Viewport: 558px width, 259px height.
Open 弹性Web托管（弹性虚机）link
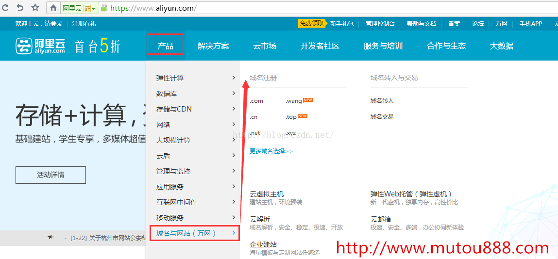coord(412,194)
